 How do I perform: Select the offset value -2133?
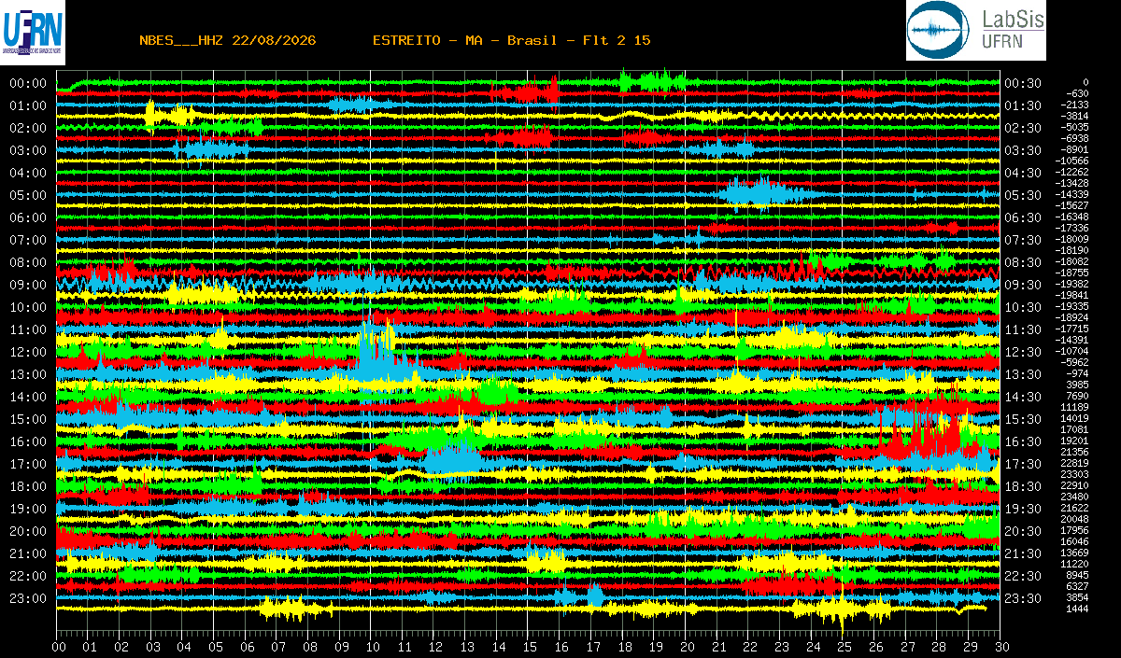[1074, 105]
